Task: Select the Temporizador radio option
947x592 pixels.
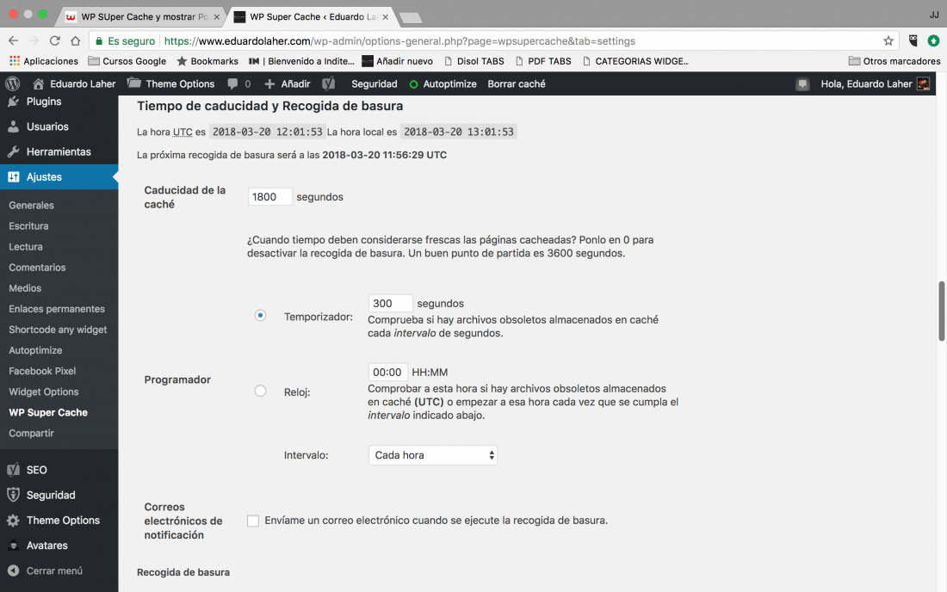Action: click(260, 316)
